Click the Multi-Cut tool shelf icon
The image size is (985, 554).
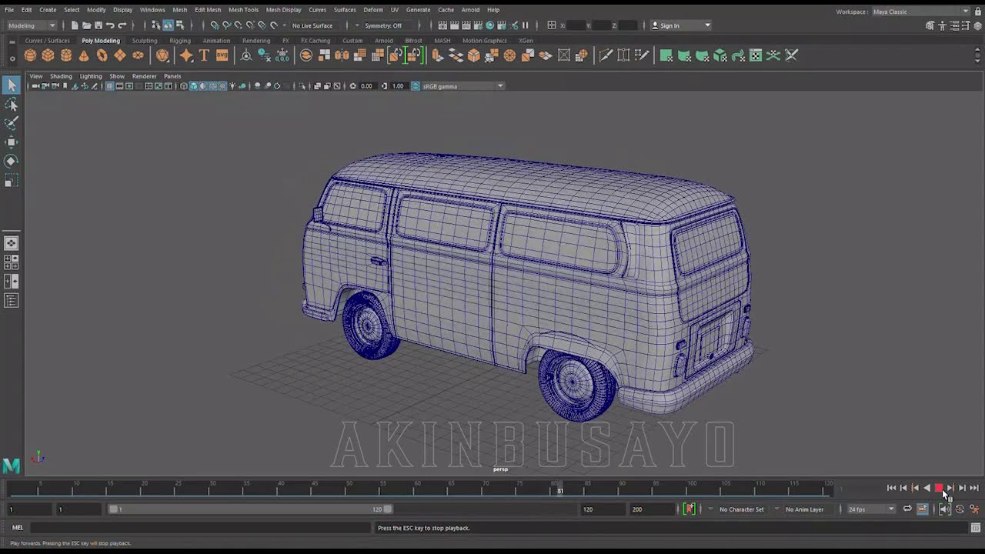point(606,55)
